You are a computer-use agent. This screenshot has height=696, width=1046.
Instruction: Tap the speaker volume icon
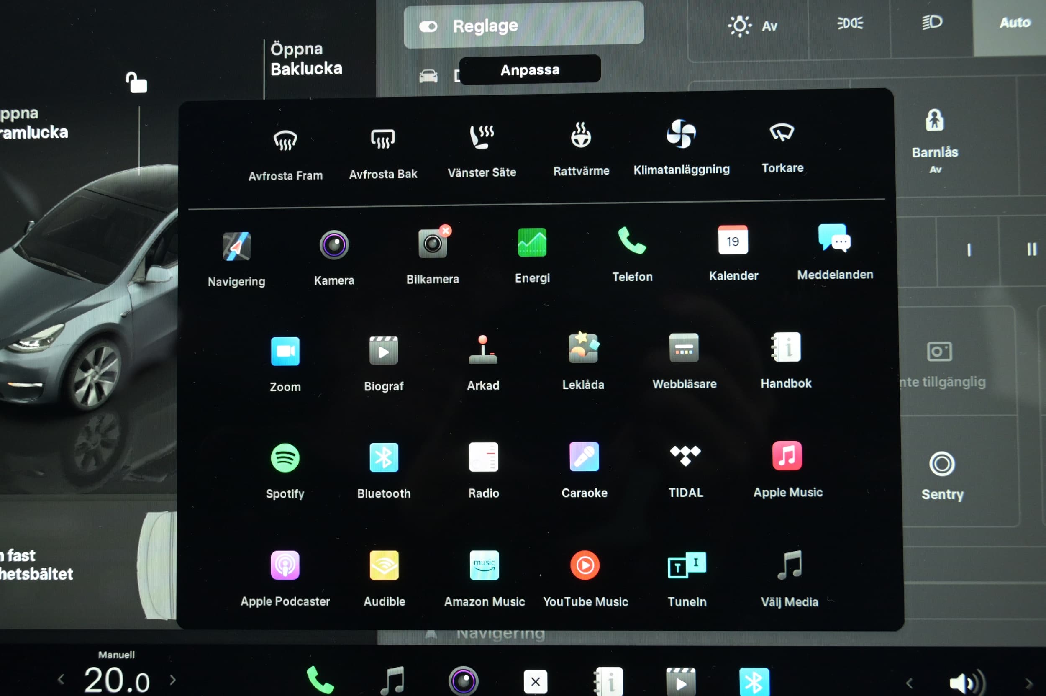tap(967, 682)
